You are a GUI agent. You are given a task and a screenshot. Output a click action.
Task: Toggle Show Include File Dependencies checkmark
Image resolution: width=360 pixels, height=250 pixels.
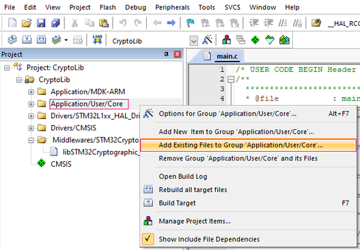coord(148,239)
